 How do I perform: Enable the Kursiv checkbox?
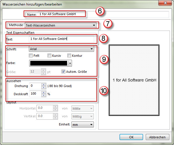tap(49, 56)
